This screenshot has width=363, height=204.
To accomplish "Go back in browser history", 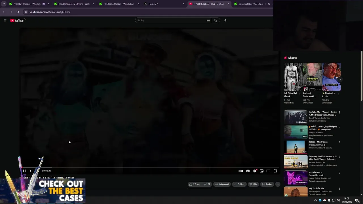I will click(x=4, y=12).
